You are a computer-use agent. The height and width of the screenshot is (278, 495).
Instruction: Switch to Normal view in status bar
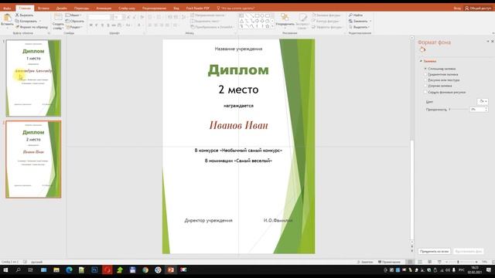pyautogui.click(x=410, y=262)
